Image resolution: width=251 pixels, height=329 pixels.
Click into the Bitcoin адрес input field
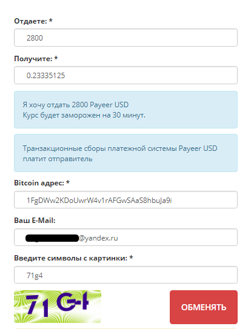(125, 200)
